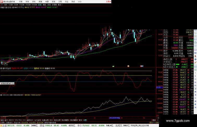Open the 资金分布 bottom tab
Image resolution: width=197 pixels, height=127 pixels.
[17, 123]
